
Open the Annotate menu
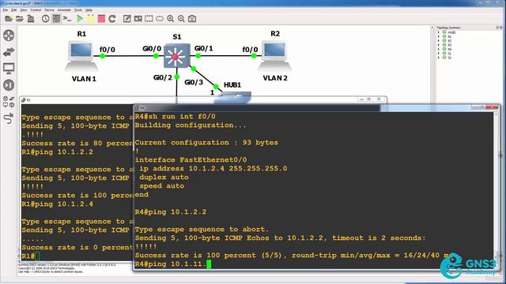pyautogui.click(x=64, y=10)
